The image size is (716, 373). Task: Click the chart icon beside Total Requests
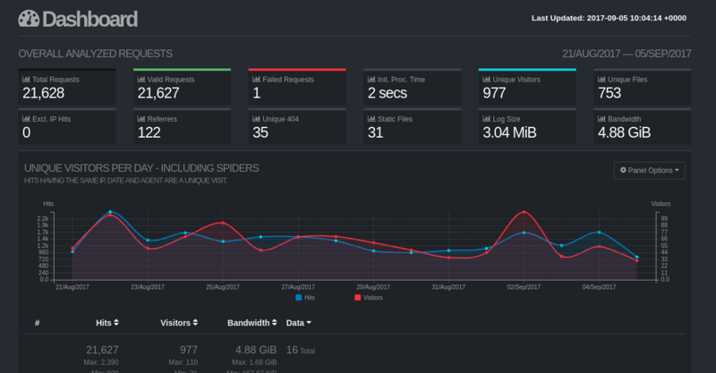pos(26,80)
